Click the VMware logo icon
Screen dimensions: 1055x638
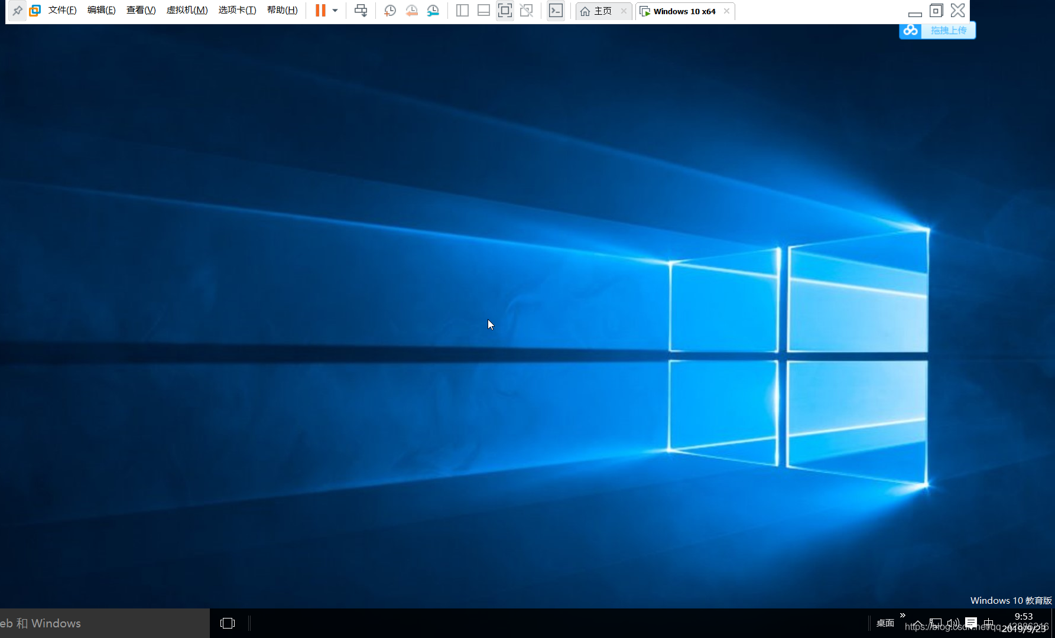35,11
